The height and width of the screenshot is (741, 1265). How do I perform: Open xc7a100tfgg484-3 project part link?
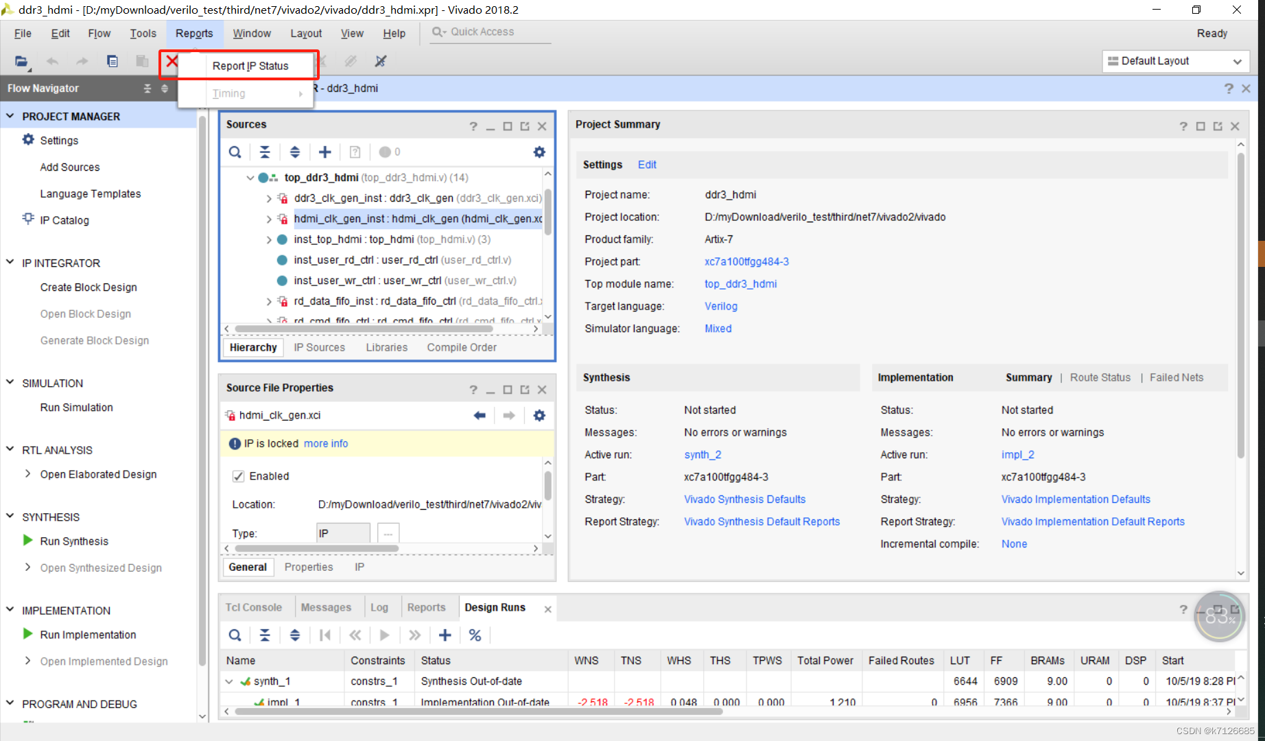(x=746, y=261)
